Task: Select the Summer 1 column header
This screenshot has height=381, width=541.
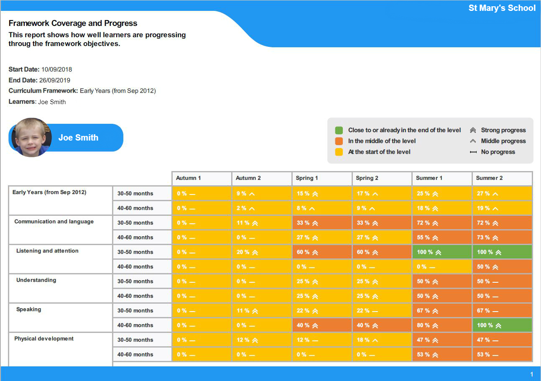Action: 442,178
